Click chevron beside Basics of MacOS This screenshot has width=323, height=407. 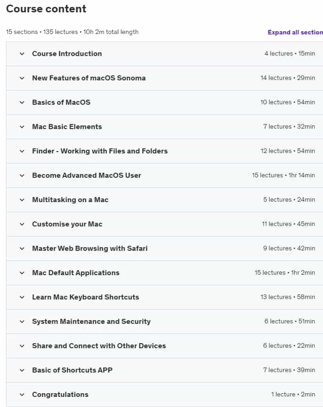coord(22,102)
